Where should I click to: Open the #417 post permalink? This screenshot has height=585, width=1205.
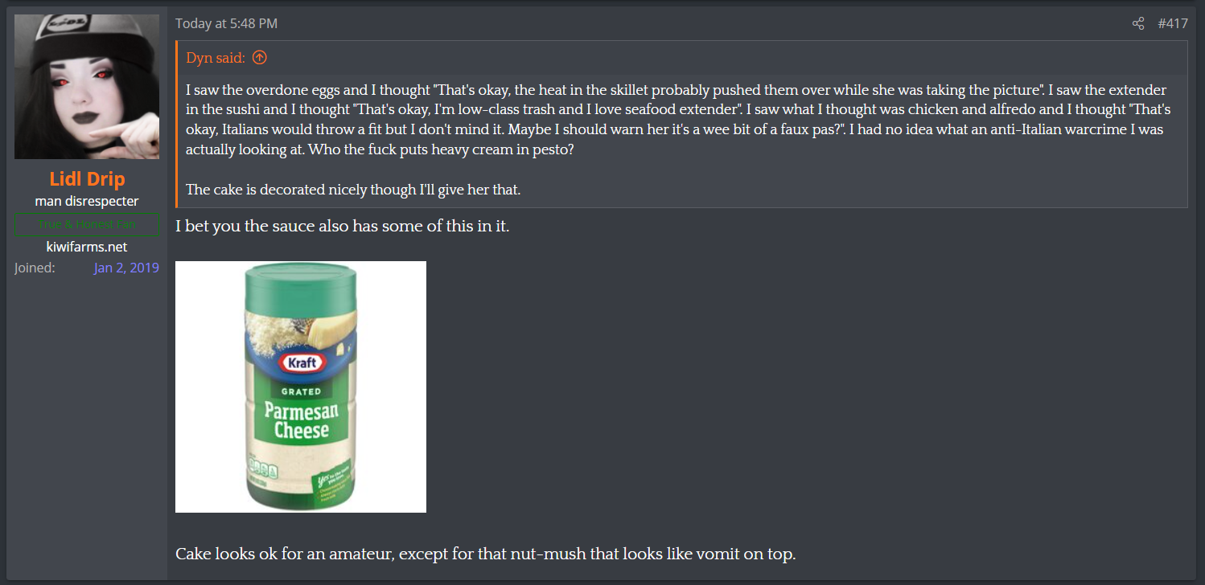click(1173, 24)
